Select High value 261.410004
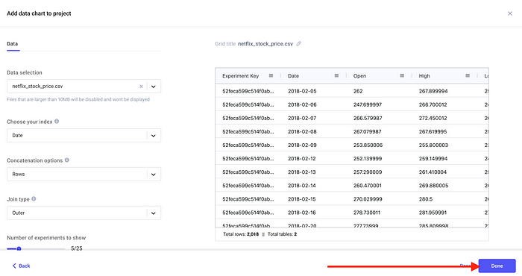 coord(433,172)
